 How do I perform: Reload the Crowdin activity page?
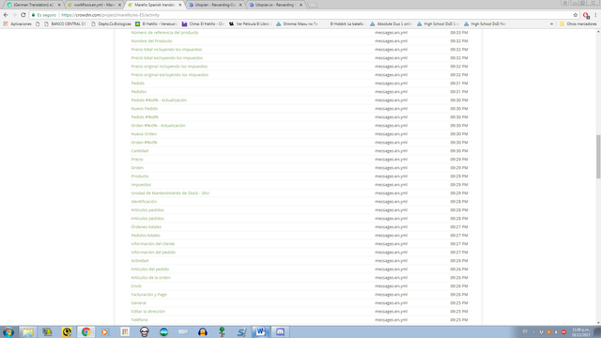point(23,15)
